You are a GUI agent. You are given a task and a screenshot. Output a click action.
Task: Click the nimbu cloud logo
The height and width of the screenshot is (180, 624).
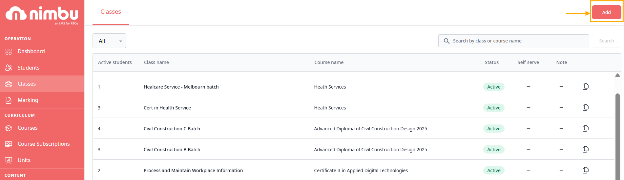pyautogui.click(x=16, y=14)
